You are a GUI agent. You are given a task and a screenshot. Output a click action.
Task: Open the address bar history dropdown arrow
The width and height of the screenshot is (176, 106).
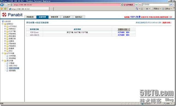click(x=122, y=5)
